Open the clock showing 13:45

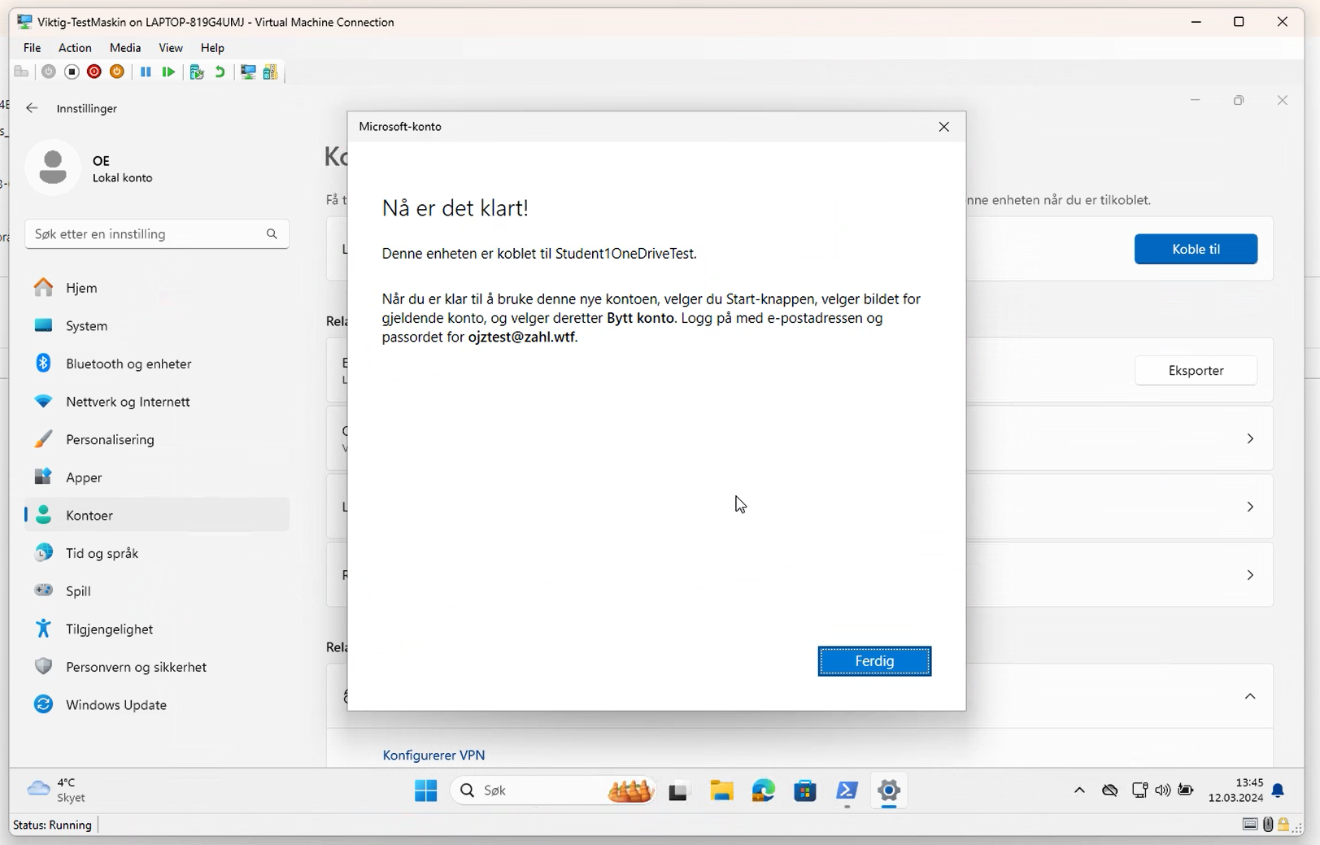pyautogui.click(x=1235, y=791)
